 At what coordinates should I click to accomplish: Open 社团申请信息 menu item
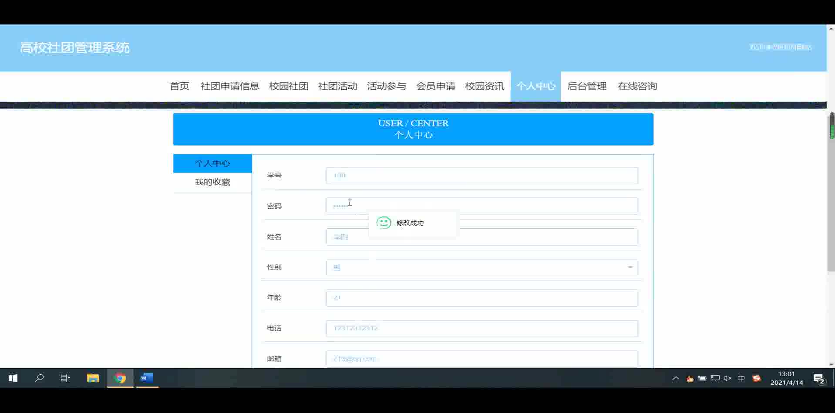pyautogui.click(x=230, y=86)
